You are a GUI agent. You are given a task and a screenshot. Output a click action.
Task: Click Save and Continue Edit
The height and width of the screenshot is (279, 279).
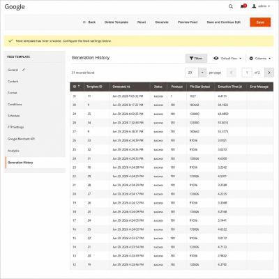click(224, 22)
